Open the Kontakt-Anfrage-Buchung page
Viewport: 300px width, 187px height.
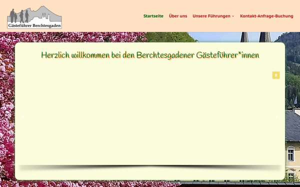[x=266, y=16]
